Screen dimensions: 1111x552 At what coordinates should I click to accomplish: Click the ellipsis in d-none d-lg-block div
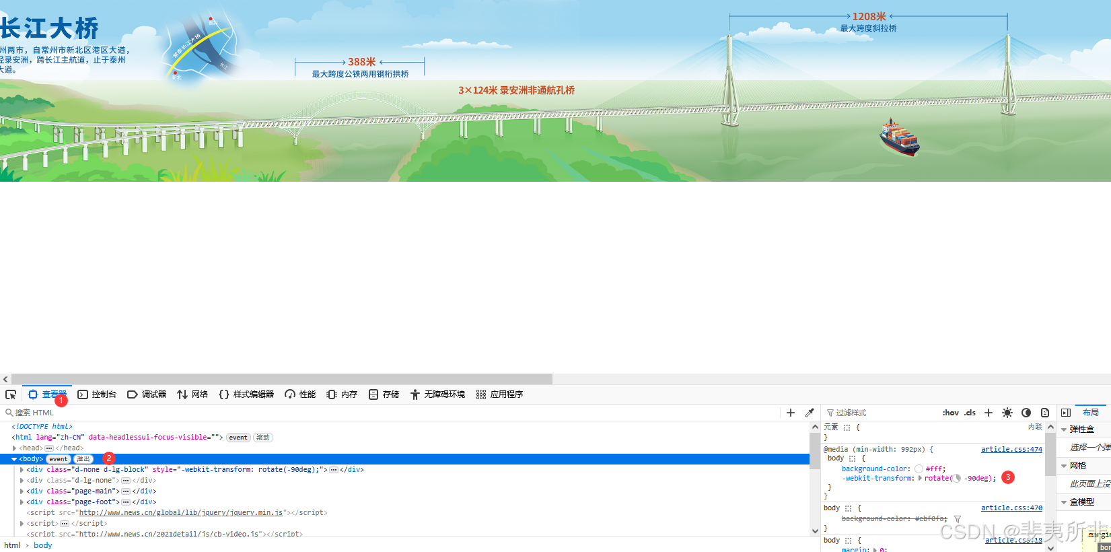[x=334, y=470]
